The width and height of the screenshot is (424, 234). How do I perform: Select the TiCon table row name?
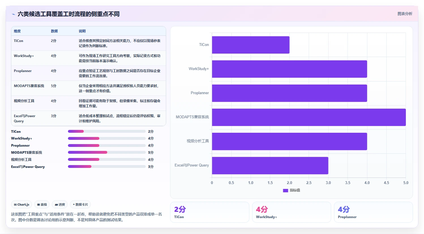tap(18, 41)
